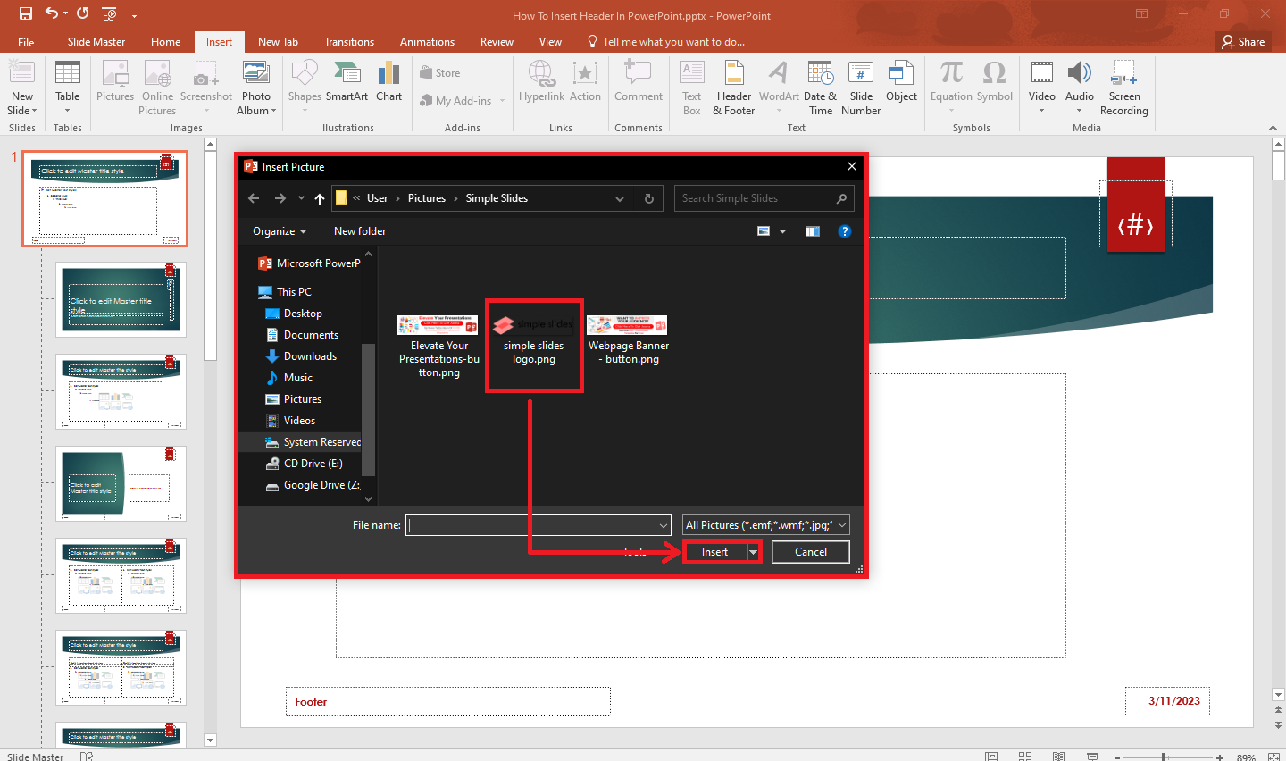
Task: Open the Slide Master menu
Action: pos(96,41)
